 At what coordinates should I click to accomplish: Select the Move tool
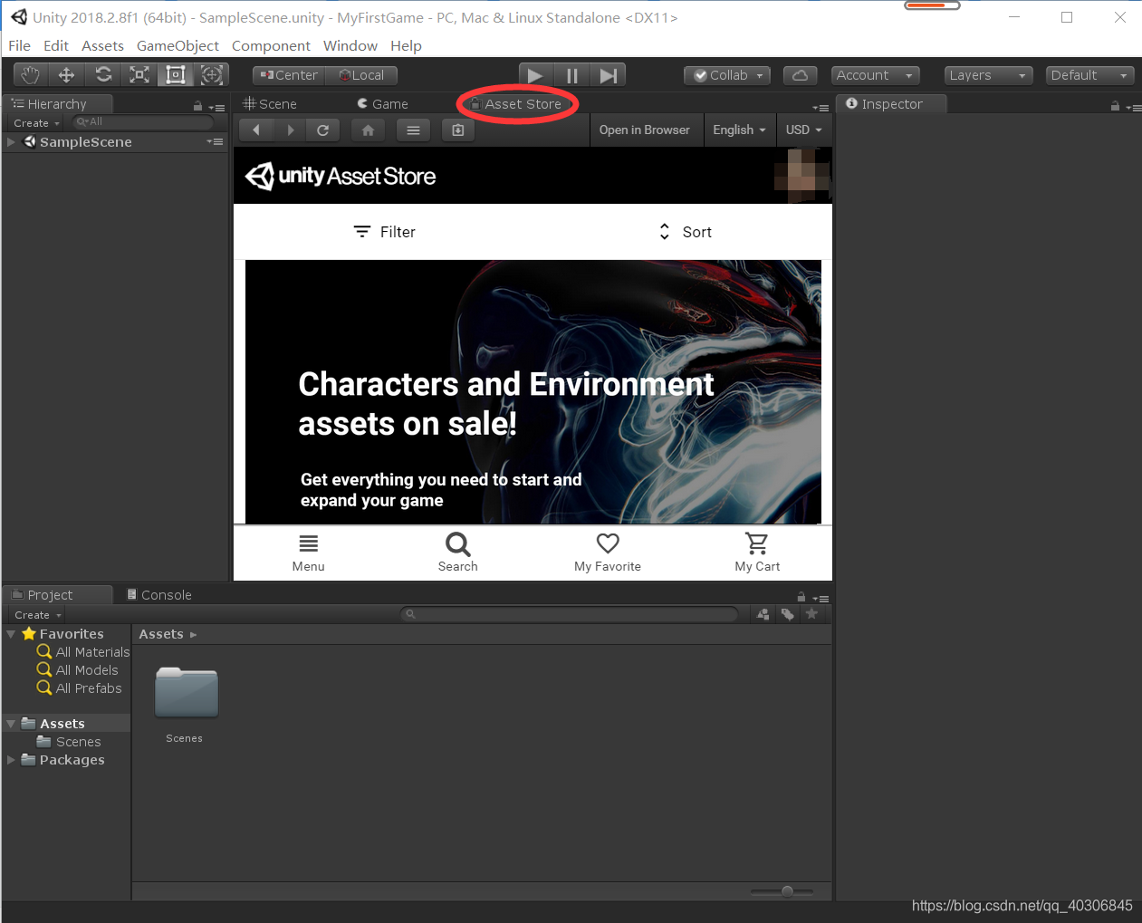66,75
